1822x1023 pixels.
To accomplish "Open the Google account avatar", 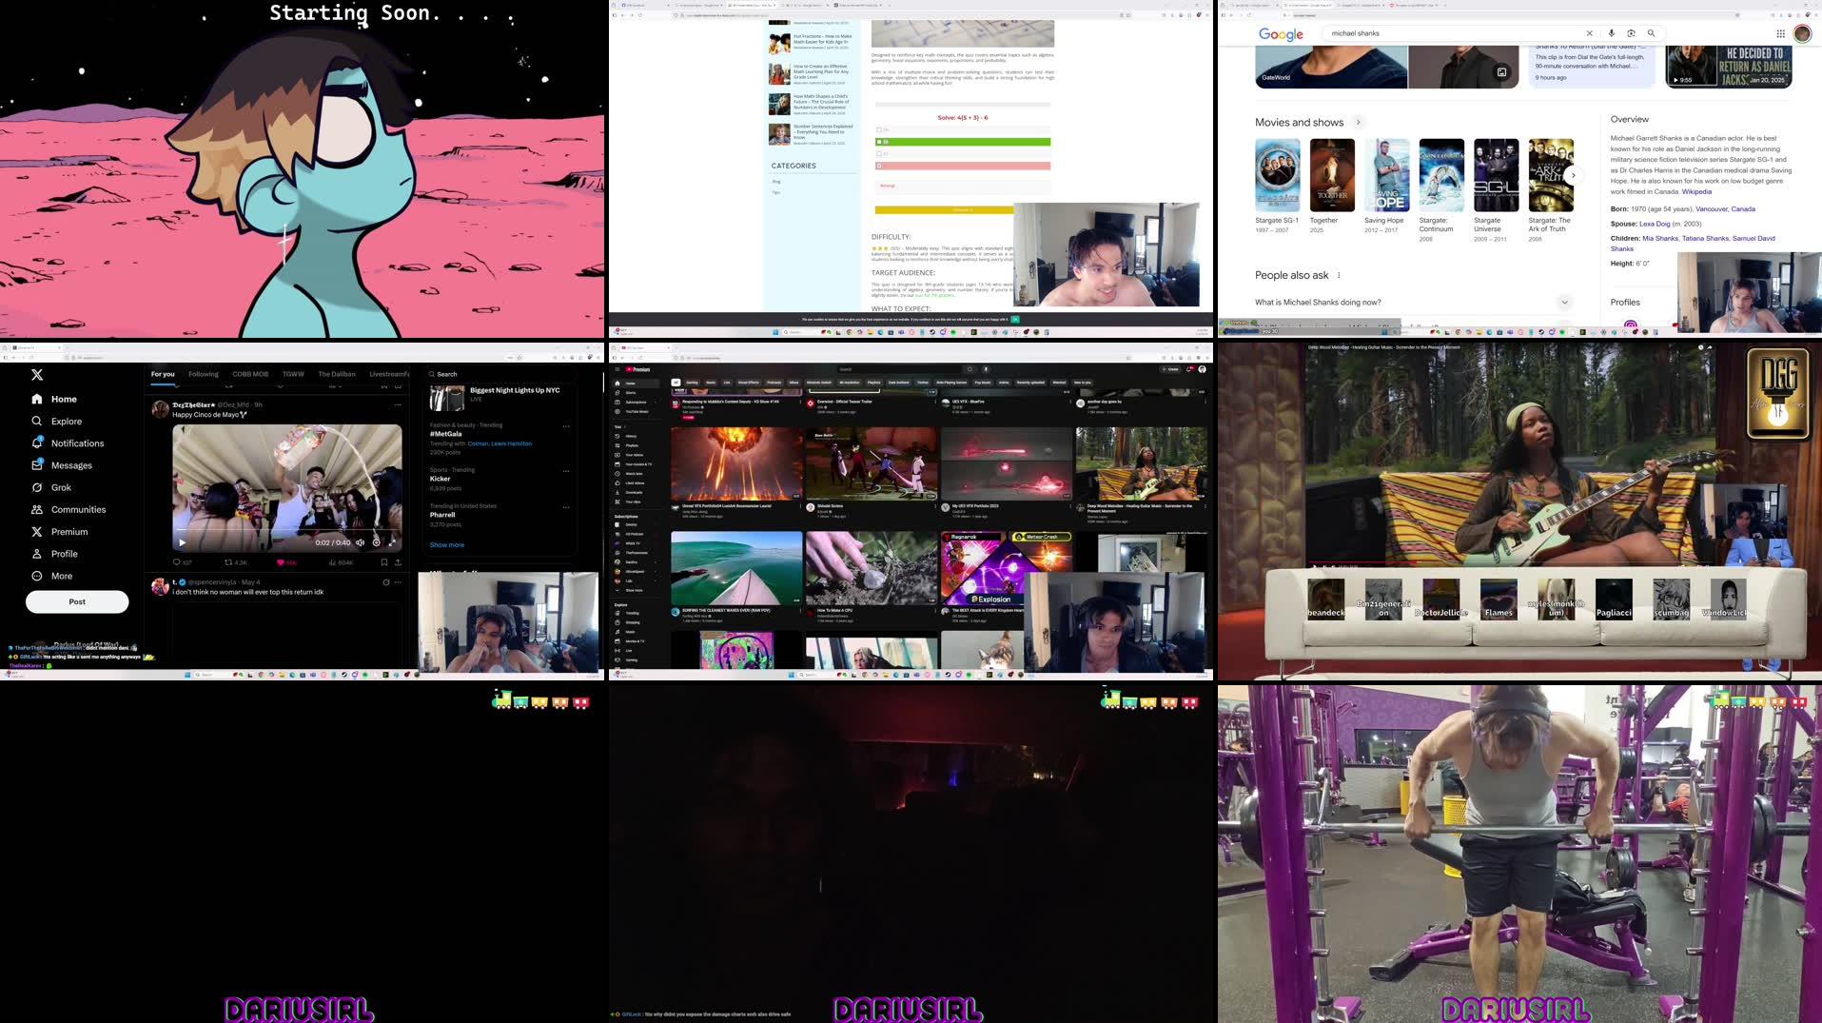I will pyautogui.click(x=1802, y=33).
